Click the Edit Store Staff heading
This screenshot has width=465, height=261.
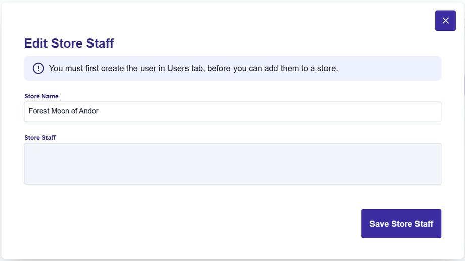pyautogui.click(x=69, y=43)
